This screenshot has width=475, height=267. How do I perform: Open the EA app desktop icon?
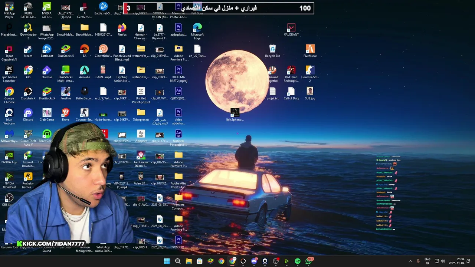point(84,51)
